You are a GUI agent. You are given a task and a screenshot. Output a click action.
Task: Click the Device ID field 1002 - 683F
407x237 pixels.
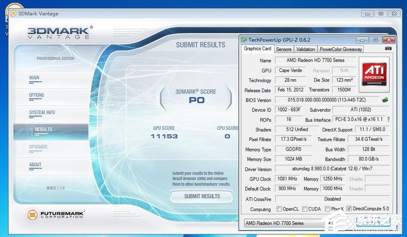(289, 110)
